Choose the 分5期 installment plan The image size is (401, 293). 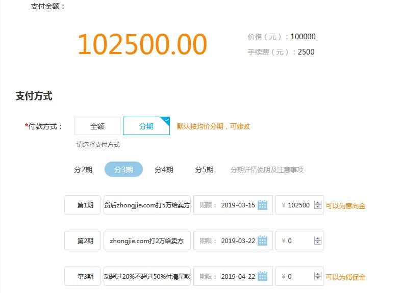(x=204, y=170)
